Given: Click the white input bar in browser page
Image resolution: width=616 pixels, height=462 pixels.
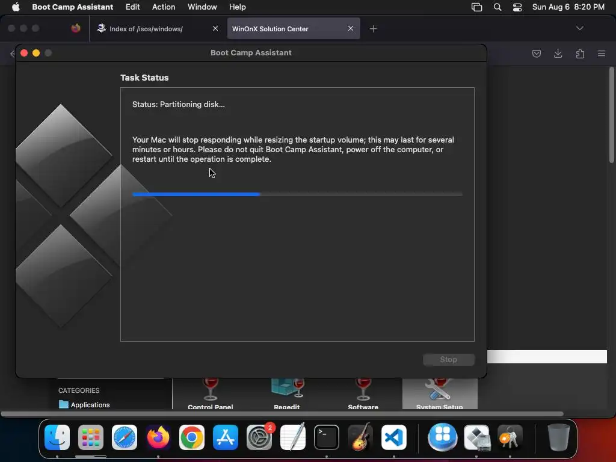Looking at the screenshot, I should 547,357.
